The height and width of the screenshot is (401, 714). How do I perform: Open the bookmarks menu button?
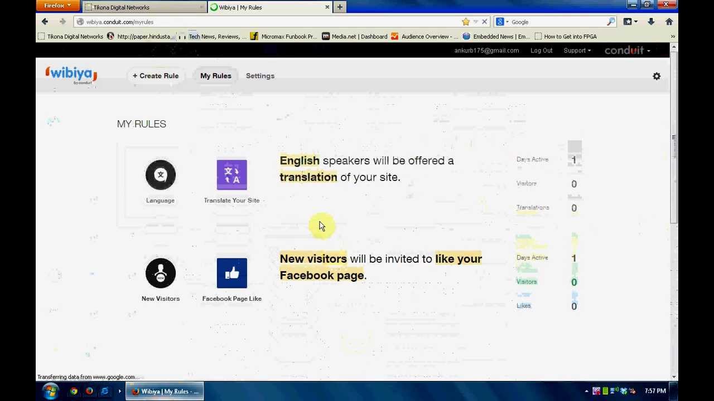630,22
